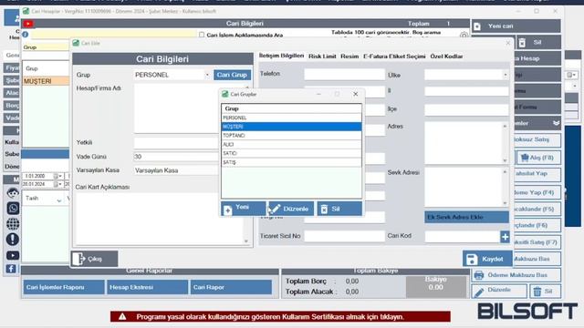Image resolution: width=584 pixels, height=328 pixels.
Task: Click the exclamation warning icon in sidebar
Action: [13, 240]
